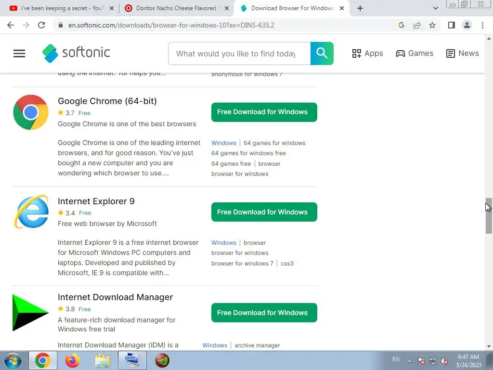Click the Google icon in address bar
Screen dimensions: 493x370
click(401, 25)
